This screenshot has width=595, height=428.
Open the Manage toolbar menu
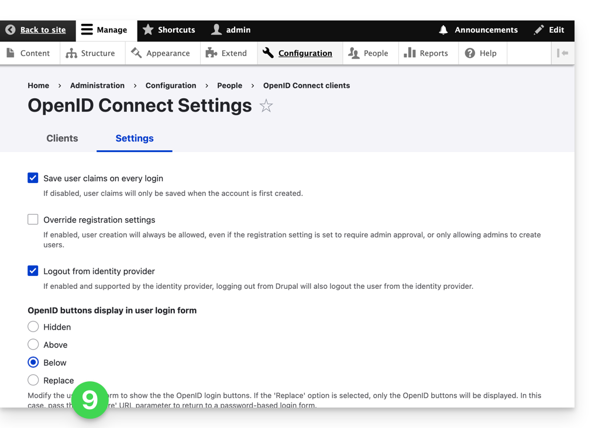click(x=106, y=31)
